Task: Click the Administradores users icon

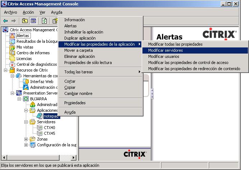Action: (33, 105)
